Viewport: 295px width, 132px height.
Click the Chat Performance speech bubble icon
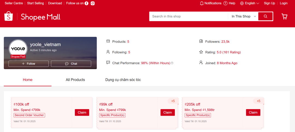click(108, 62)
